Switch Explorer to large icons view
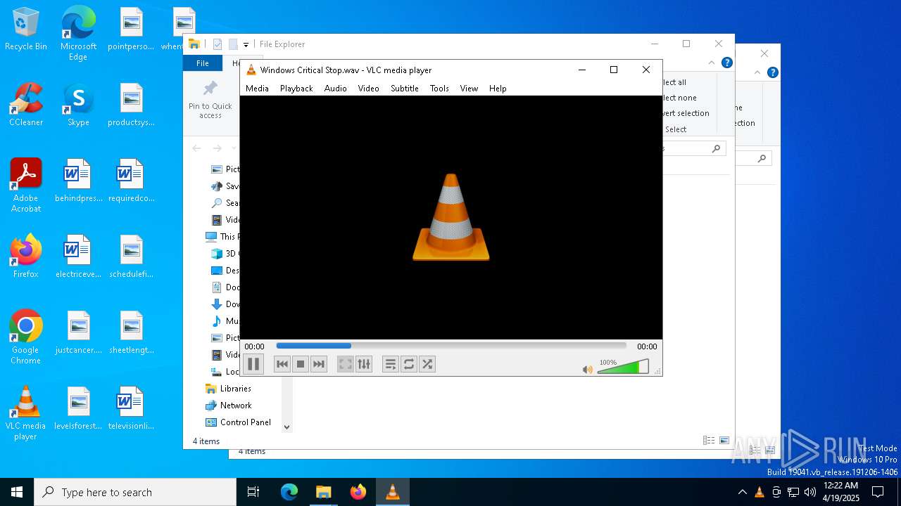The image size is (901, 506). point(724,441)
